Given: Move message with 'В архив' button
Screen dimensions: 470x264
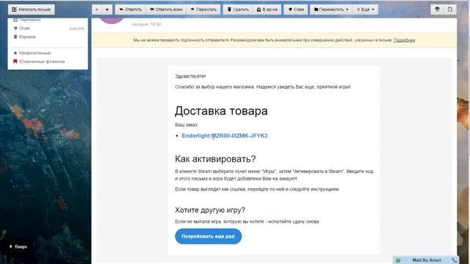Looking at the screenshot, I should pyautogui.click(x=267, y=10).
